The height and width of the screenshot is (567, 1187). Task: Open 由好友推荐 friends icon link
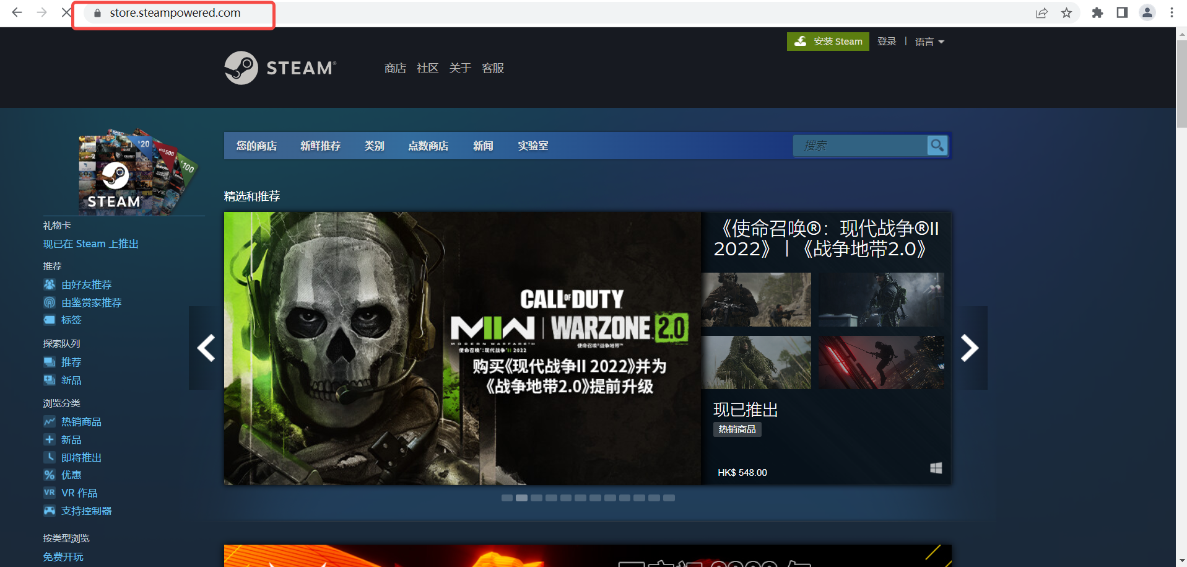click(x=50, y=284)
